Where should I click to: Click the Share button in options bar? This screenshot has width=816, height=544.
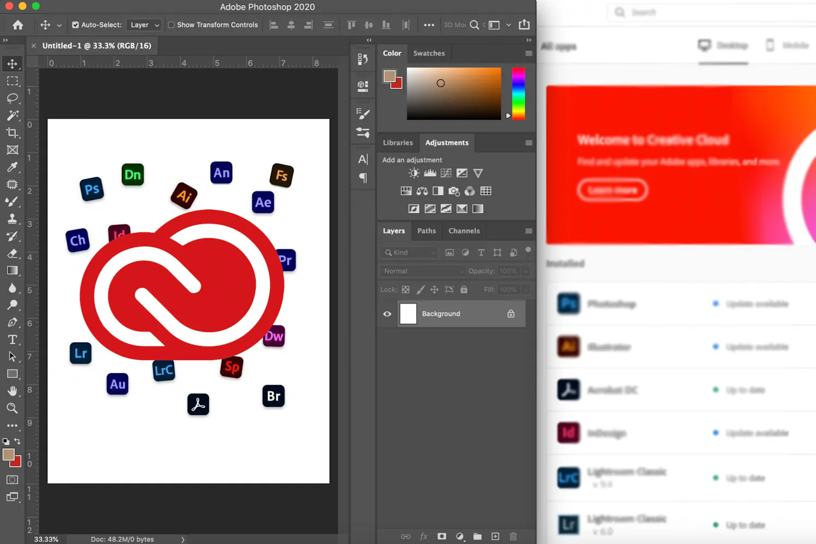pos(524,25)
